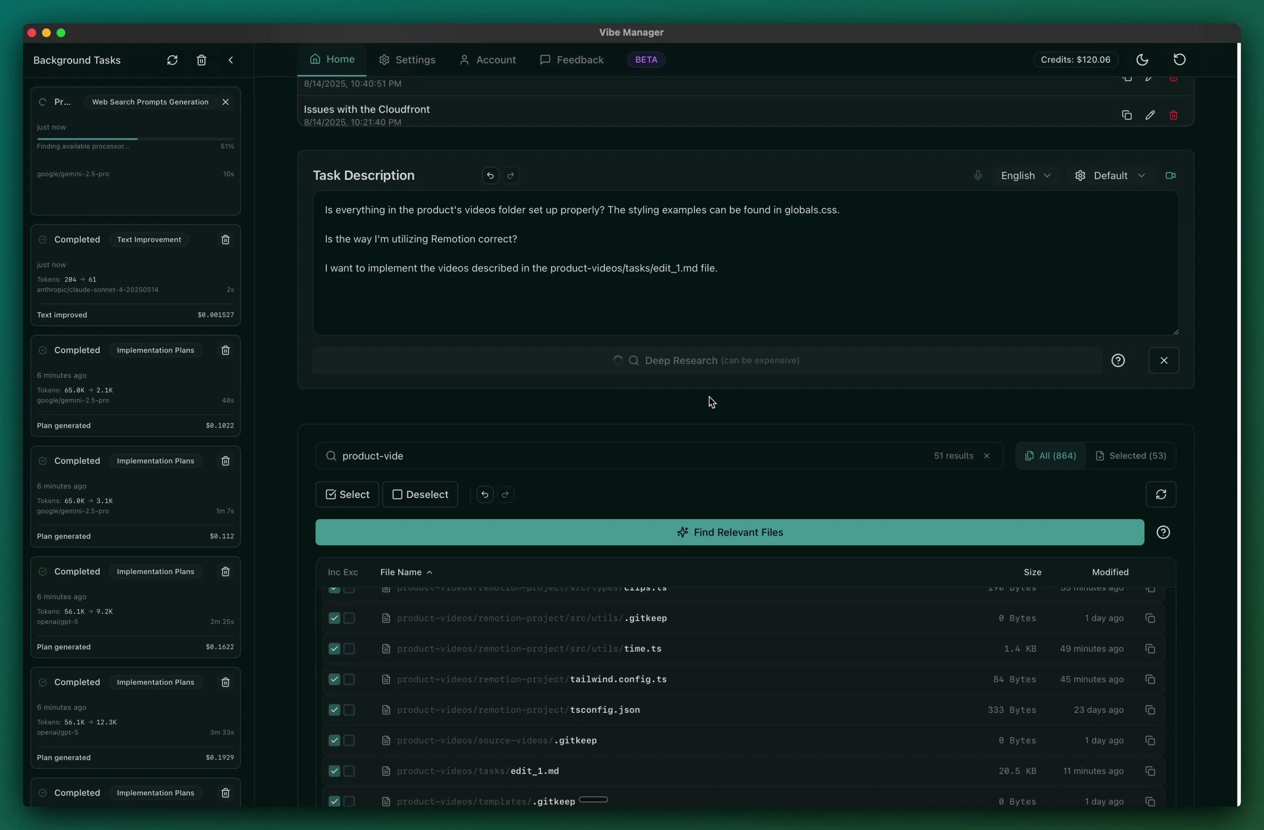Delete the Implementation Plans task costing $0.1022

[x=225, y=350]
